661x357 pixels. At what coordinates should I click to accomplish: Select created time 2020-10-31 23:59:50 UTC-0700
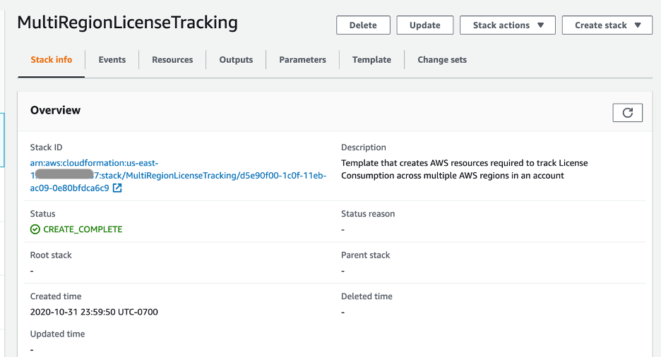pyautogui.click(x=94, y=312)
